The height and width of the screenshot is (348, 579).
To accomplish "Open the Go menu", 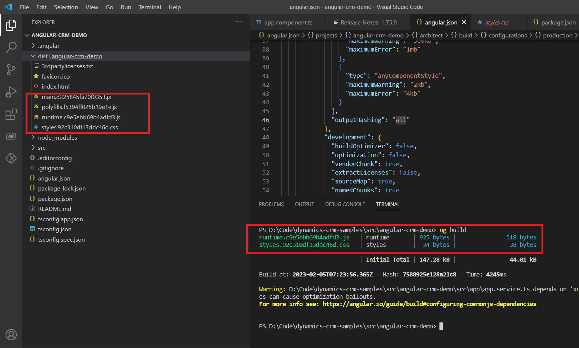I will pyautogui.click(x=109, y=7).
